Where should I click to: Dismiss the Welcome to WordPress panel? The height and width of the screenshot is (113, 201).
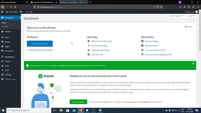(x=189, y=27)
